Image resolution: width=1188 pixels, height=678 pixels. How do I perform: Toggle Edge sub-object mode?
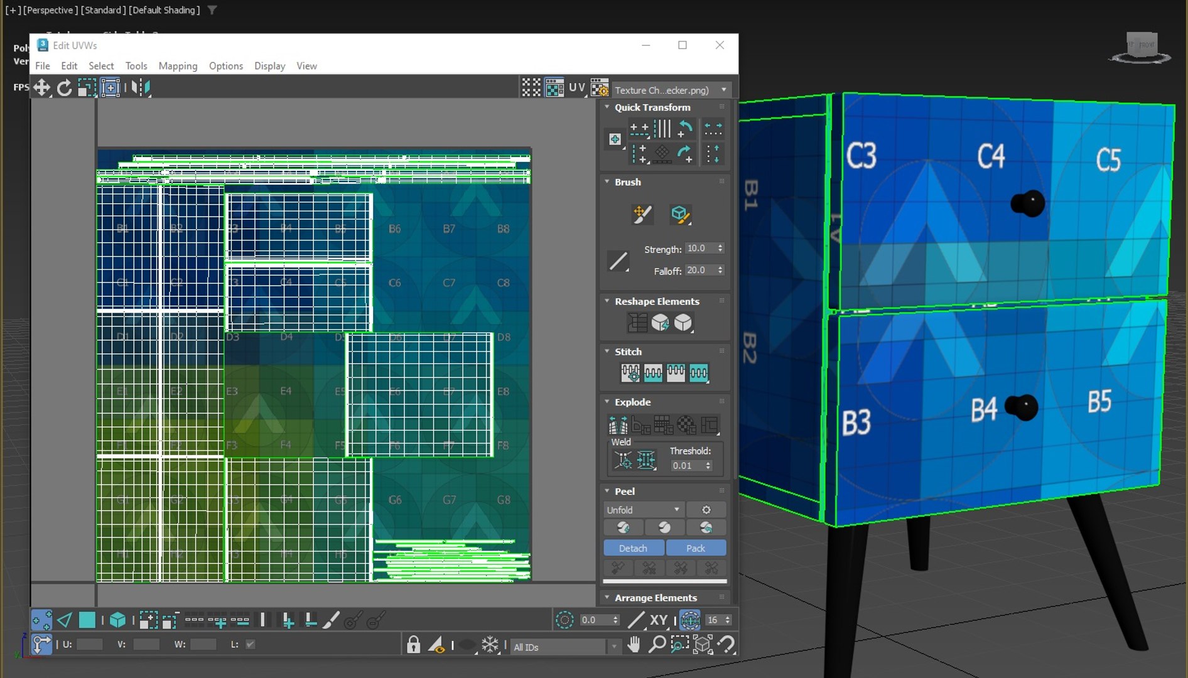coord(64,620)
